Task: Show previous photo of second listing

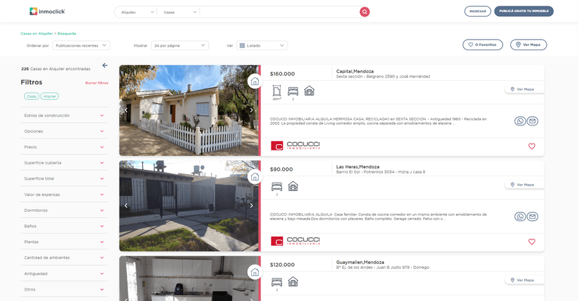Action: click(126, 206)
